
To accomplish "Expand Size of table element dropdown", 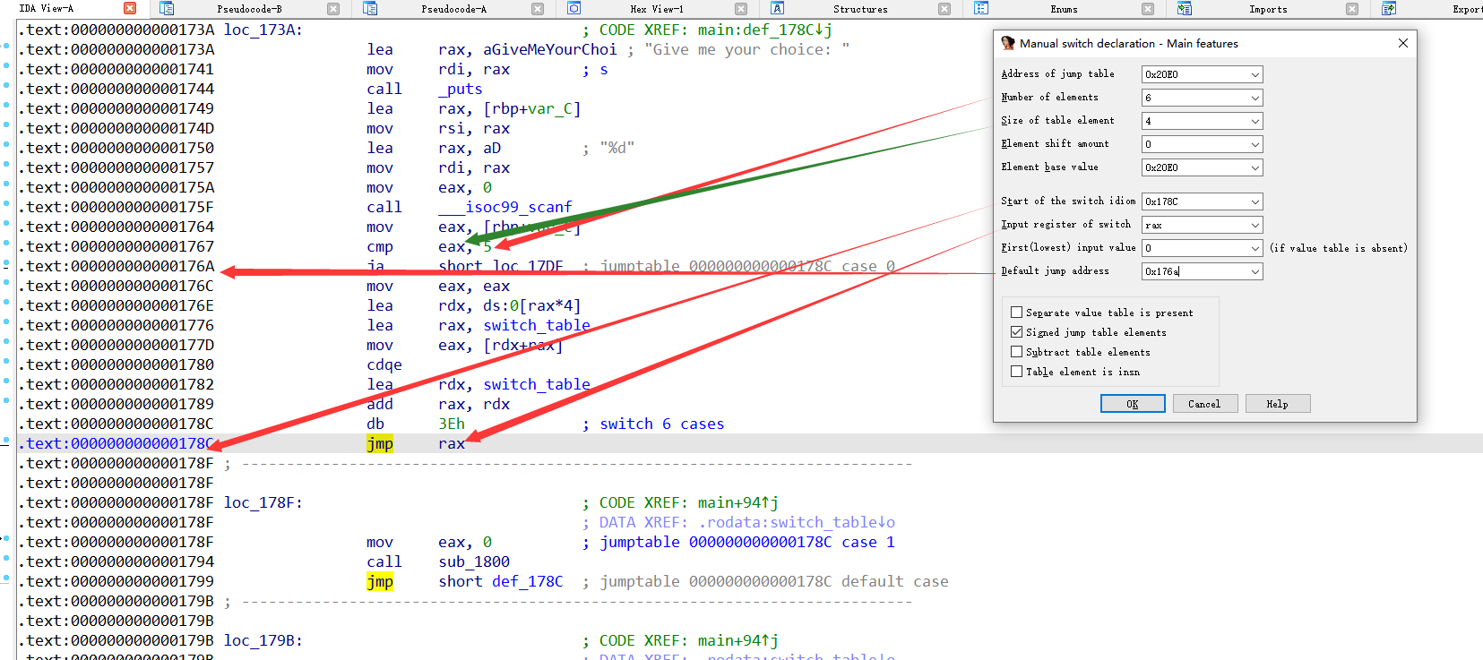I will [x=1255, y=121].
